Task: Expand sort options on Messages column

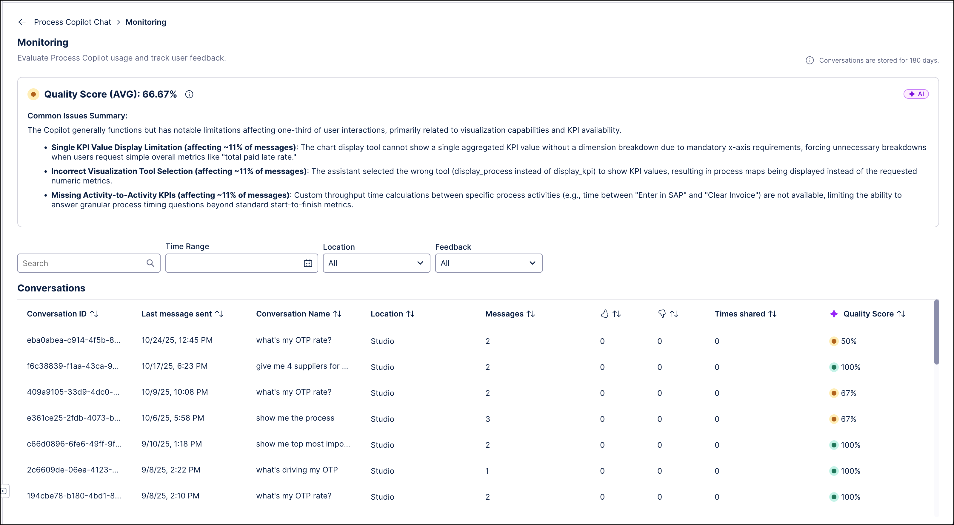Action: (x=531, y=314)
